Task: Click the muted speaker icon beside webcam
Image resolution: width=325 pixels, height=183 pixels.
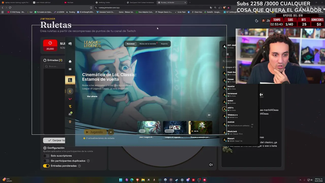Action: (261, 95)
